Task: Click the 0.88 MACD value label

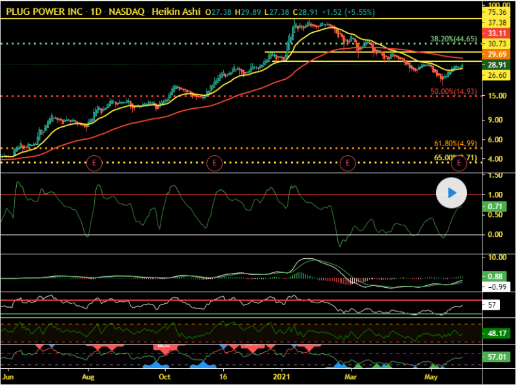Action: pos(496,276)
